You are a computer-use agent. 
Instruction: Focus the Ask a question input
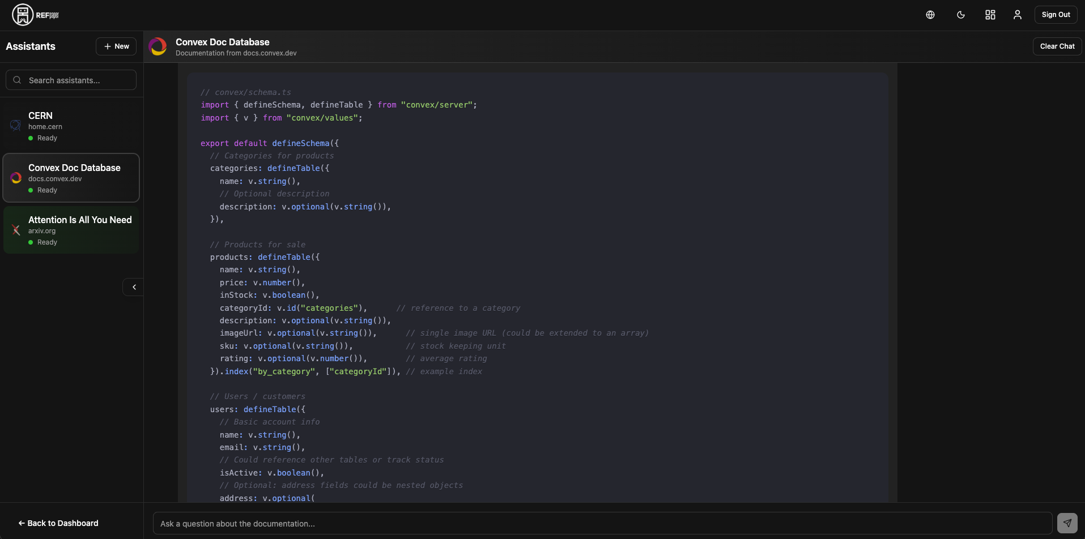[x=602, y=524]
